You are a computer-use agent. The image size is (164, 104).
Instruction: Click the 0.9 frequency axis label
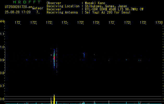click(x=2, y=60)
